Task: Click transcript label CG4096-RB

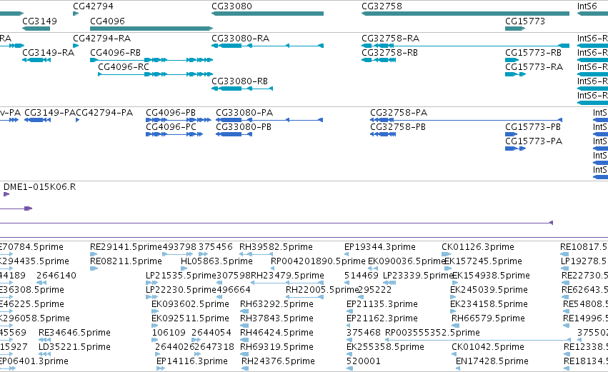Action: click(115, 52)
